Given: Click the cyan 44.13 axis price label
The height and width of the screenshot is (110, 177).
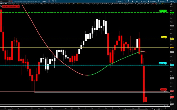Looking at the screenshot, I should (x=172, y=65).
